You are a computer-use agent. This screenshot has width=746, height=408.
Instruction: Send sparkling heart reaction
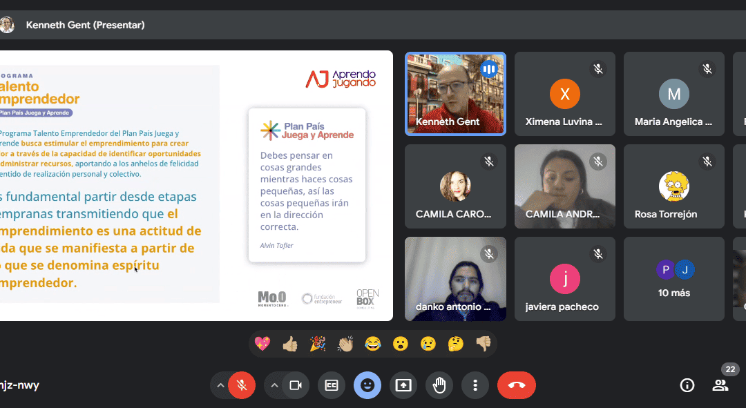(262, 343)
